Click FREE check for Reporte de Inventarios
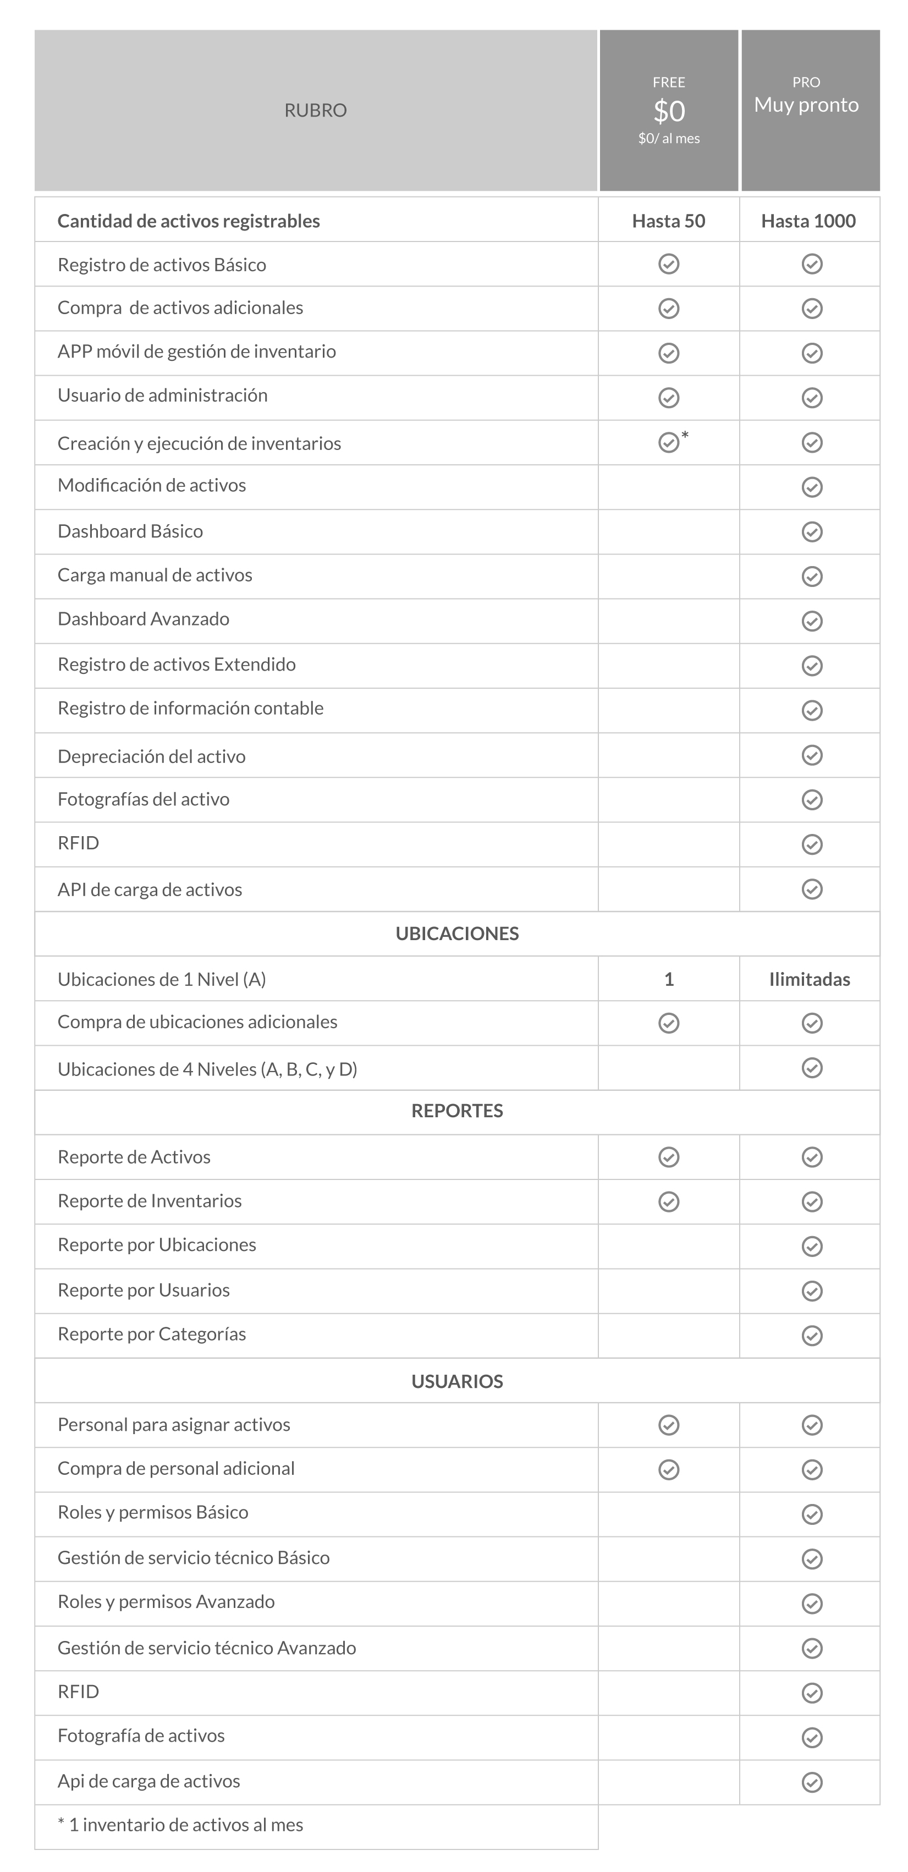Image resolution: width=908 pixels, height=1872 pixels. [x=668, y=1202]
